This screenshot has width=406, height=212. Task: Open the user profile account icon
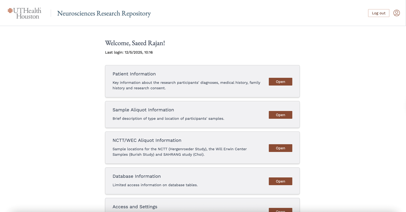396,13
